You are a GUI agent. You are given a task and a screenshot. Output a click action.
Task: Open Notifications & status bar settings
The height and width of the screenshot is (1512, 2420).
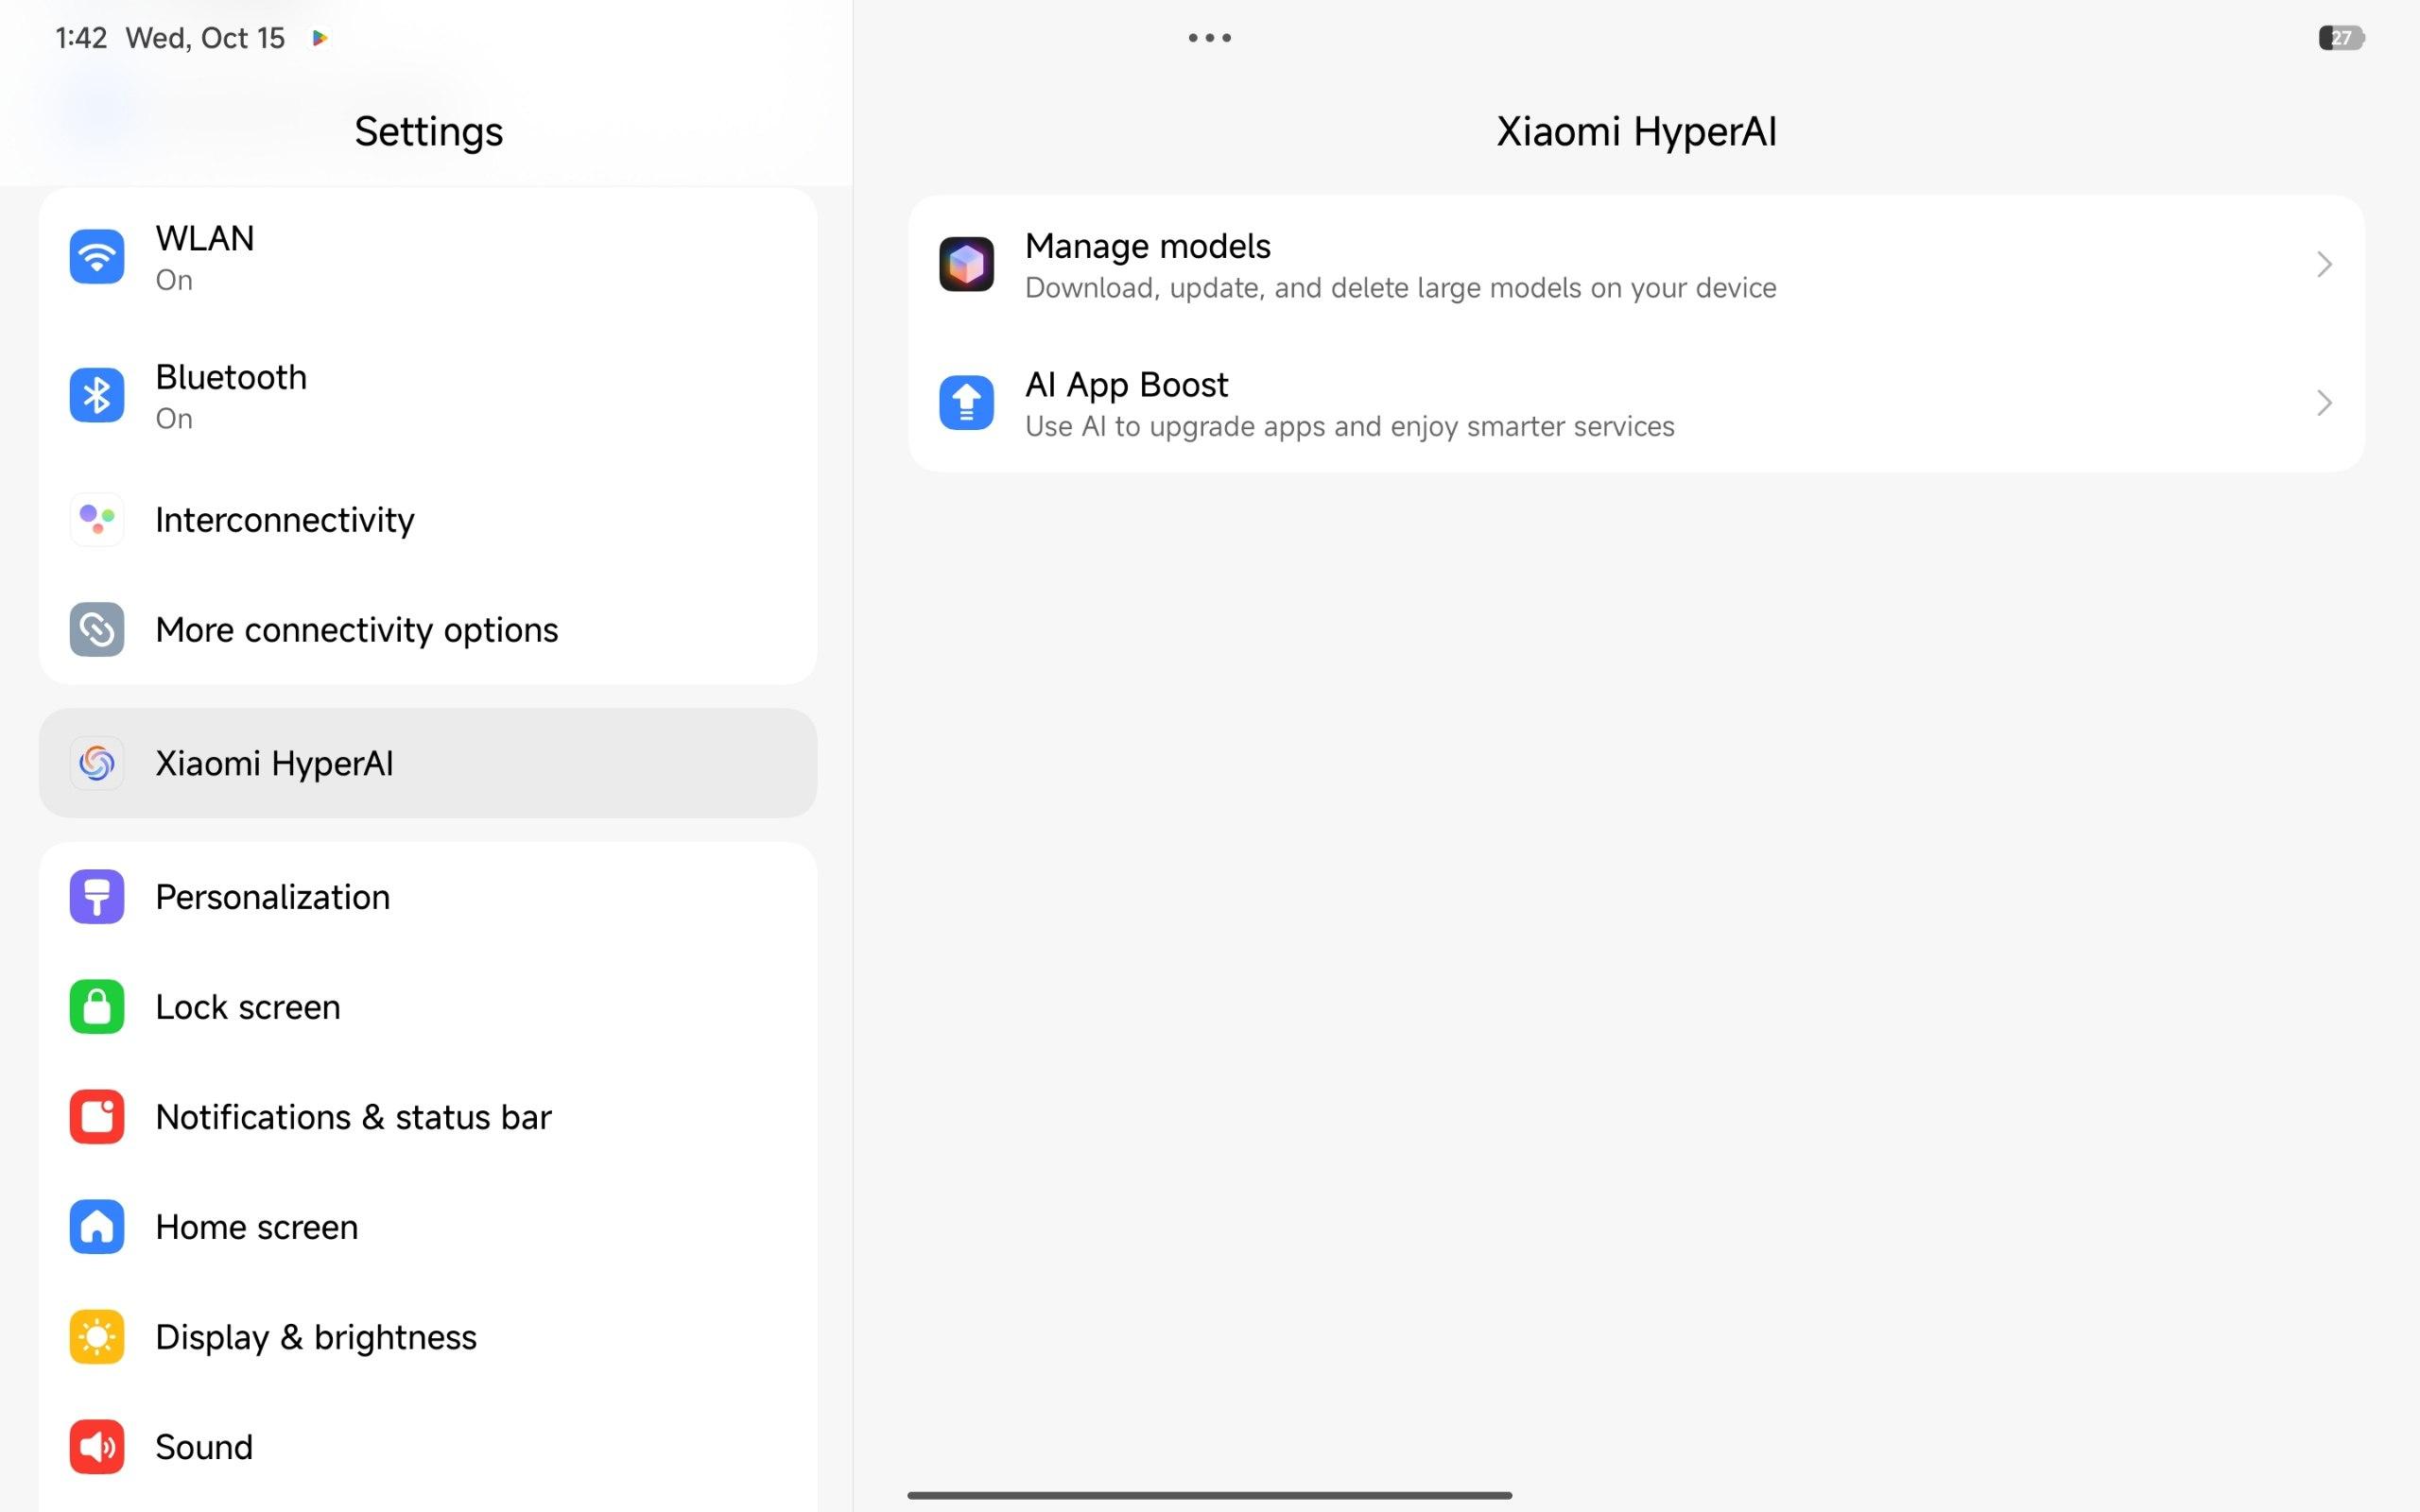tap(353, 1116)
